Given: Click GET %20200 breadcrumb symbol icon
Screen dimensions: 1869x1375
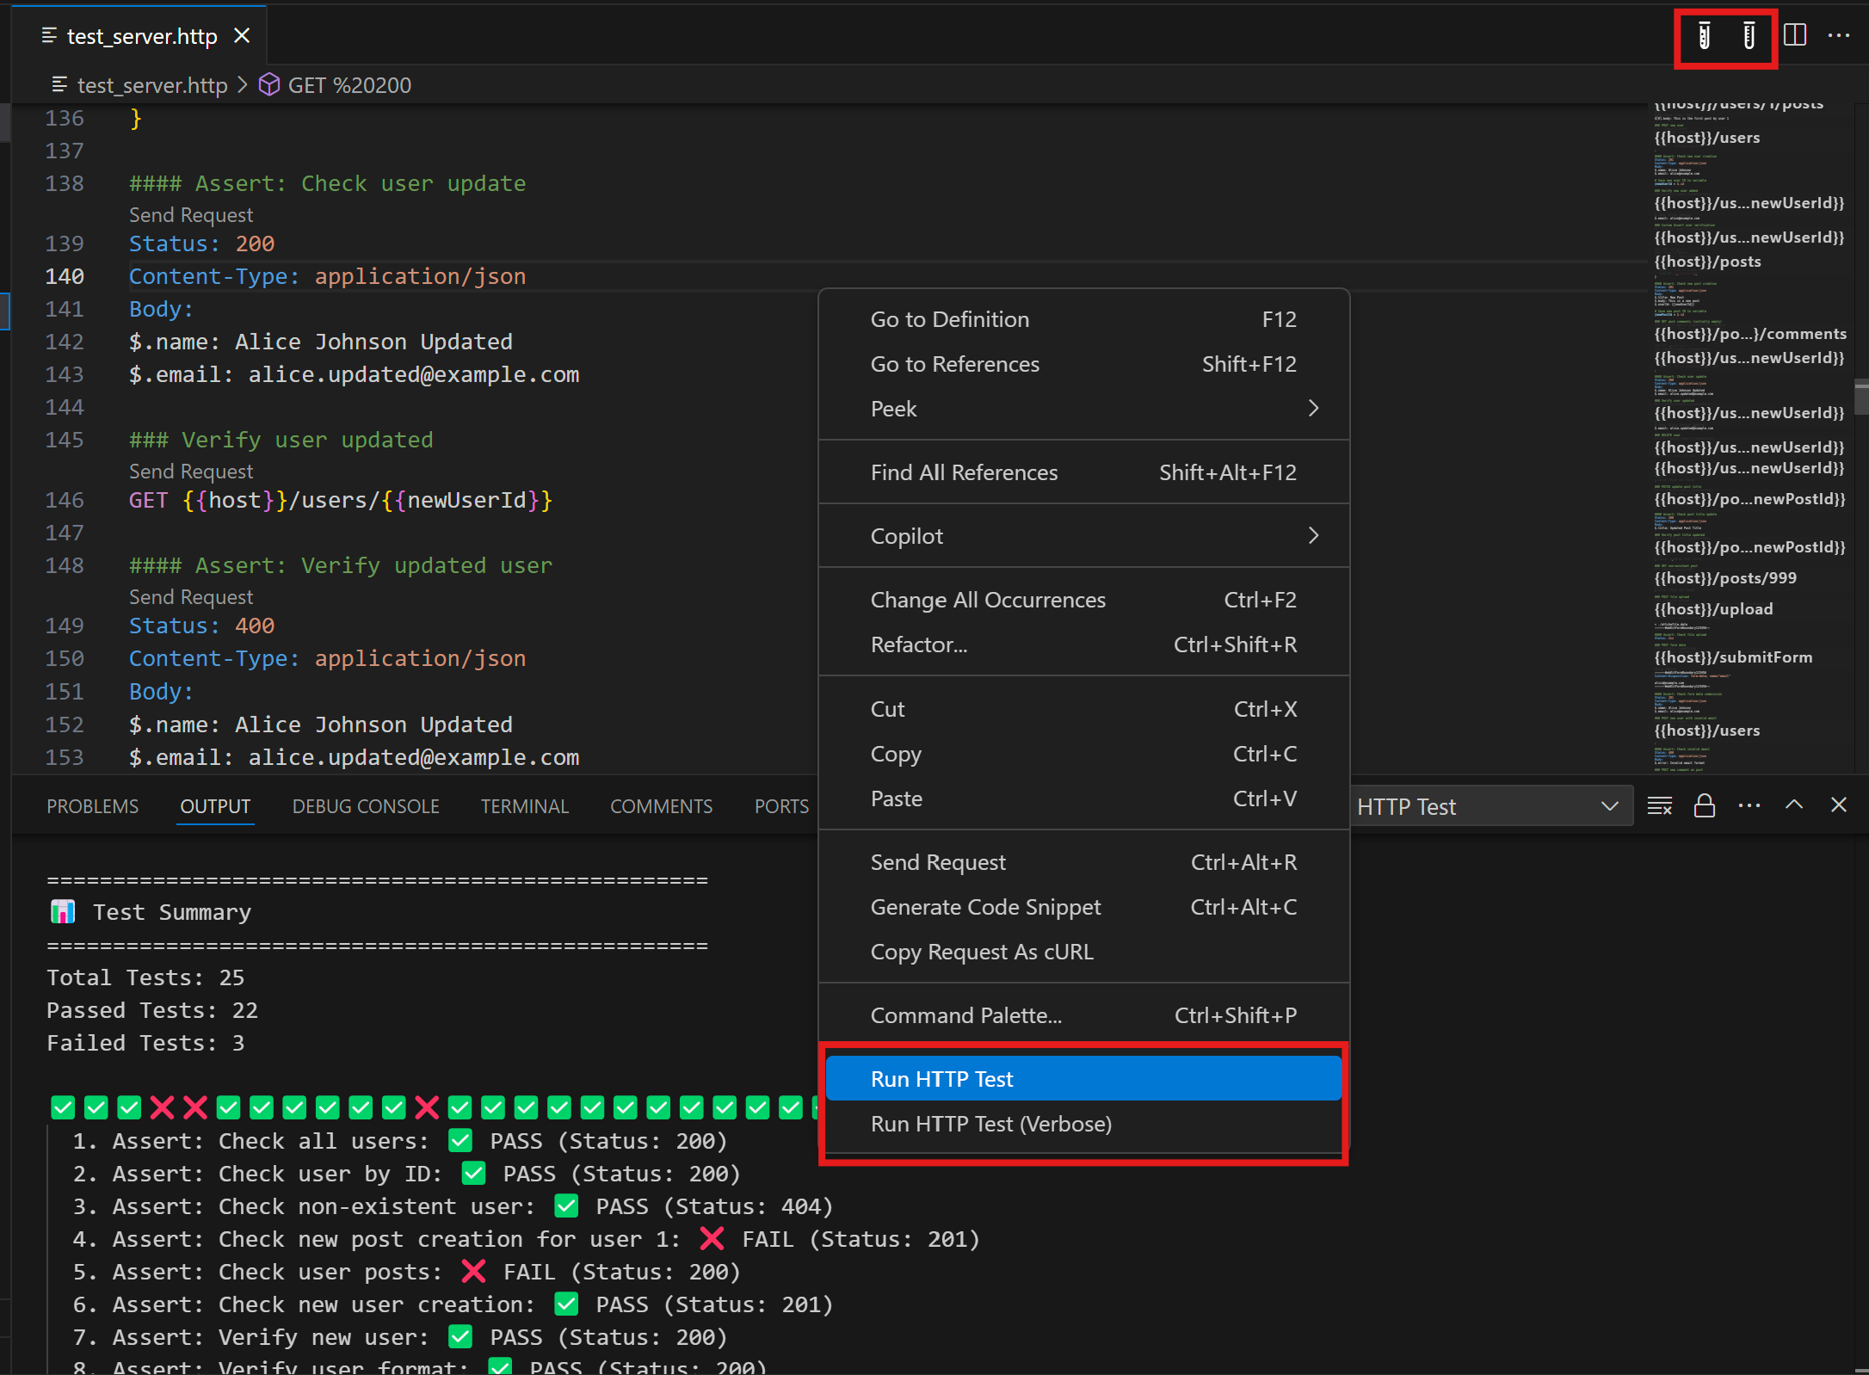Looking at the screenshot, I should (x=269, y=85).
